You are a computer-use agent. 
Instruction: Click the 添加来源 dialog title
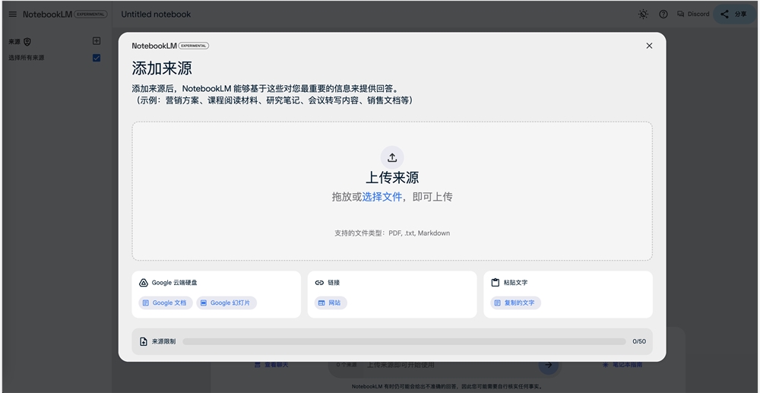tap(162, 68)
